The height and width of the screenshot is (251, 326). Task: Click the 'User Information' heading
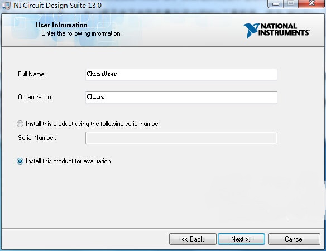click(61, 25)
